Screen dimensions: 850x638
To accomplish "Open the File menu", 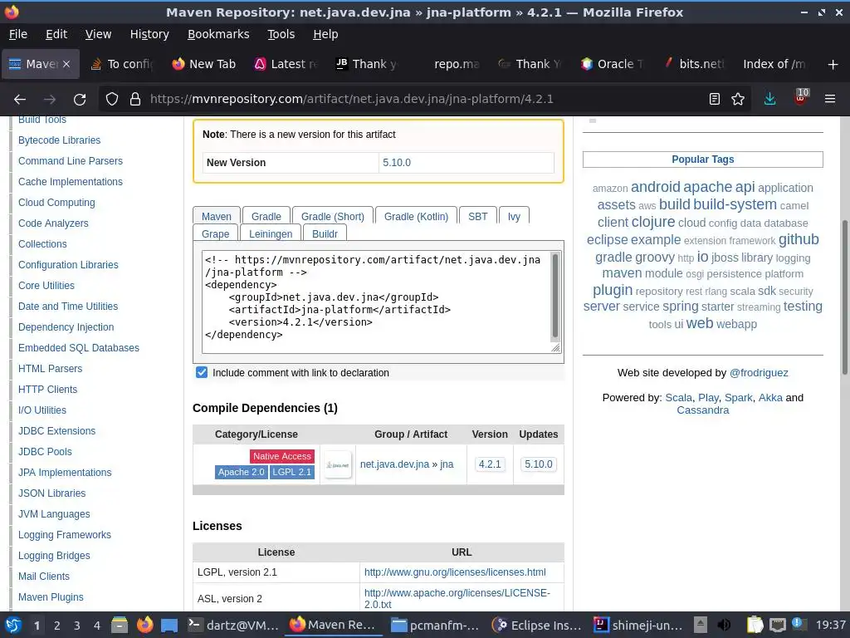I will tap(18, 34).
